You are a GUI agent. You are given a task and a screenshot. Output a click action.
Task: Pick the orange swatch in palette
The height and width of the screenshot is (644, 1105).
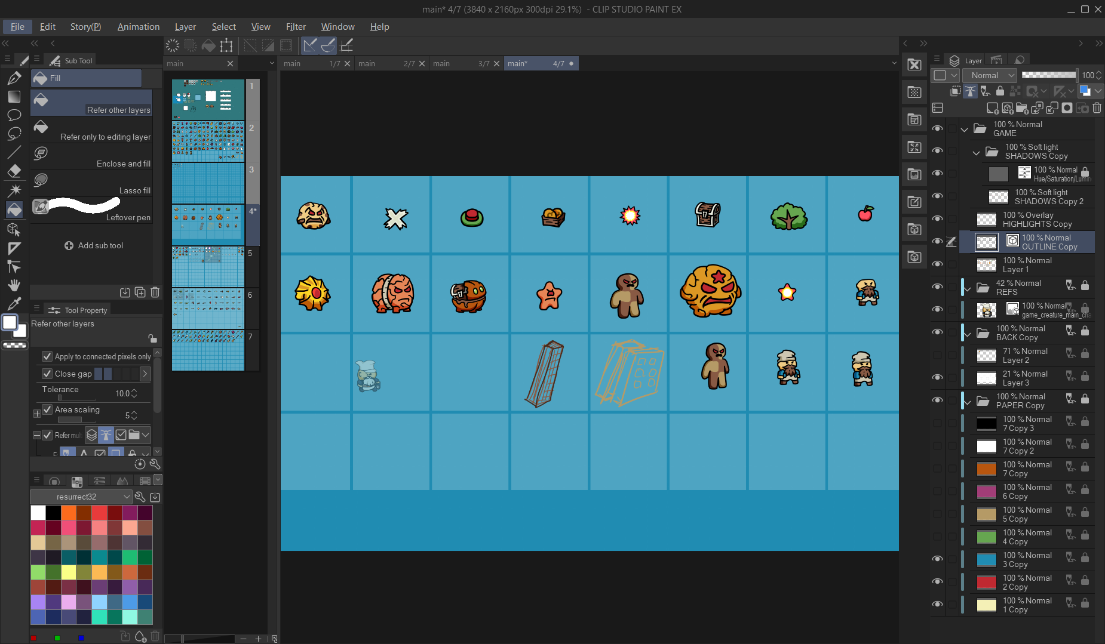[69, 513]
